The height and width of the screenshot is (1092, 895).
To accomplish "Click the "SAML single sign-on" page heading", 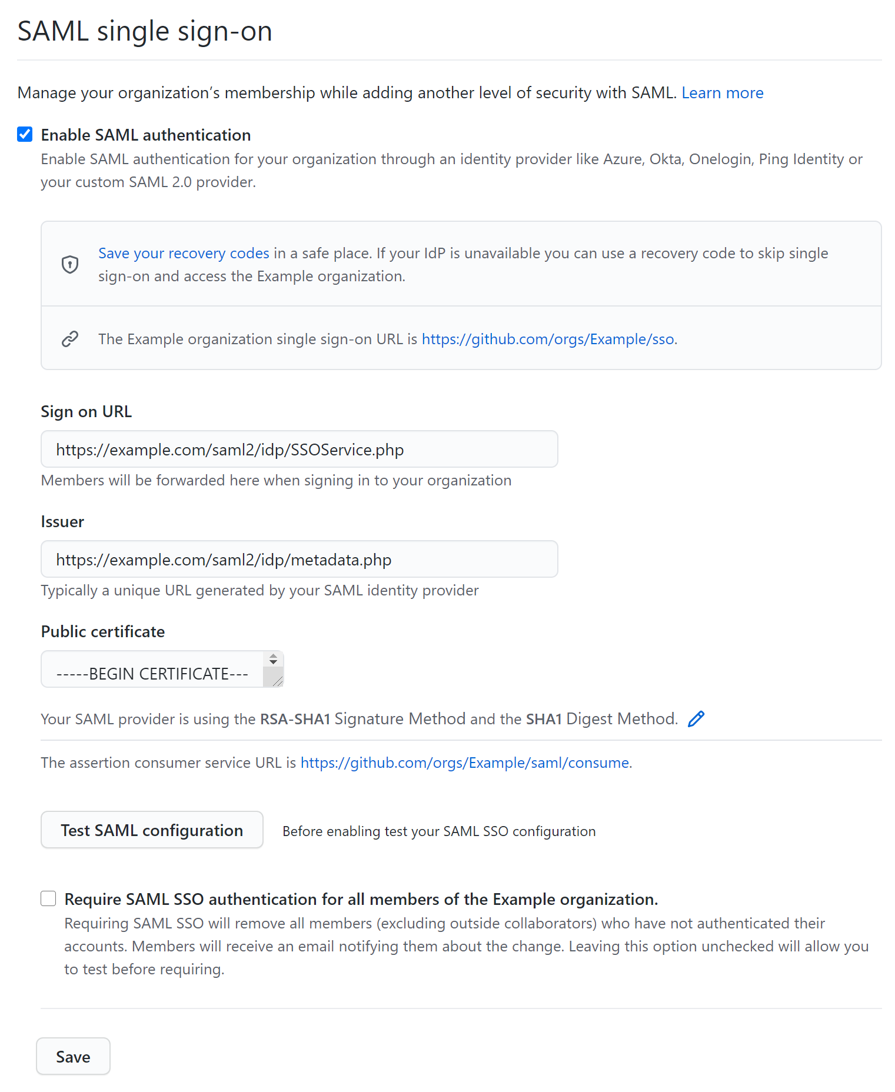I will pos(145,31).
